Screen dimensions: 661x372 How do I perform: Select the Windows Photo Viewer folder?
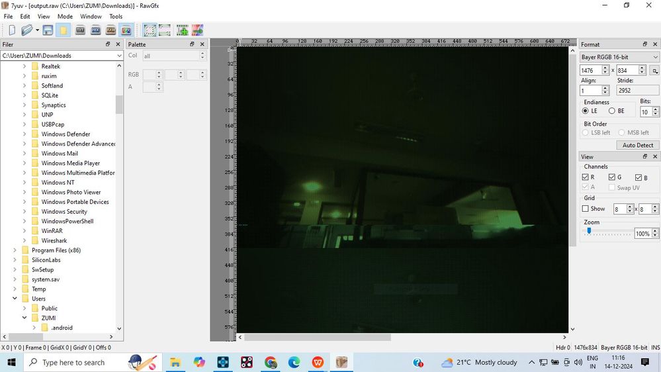pyautogui.click(x=71, y=192)
